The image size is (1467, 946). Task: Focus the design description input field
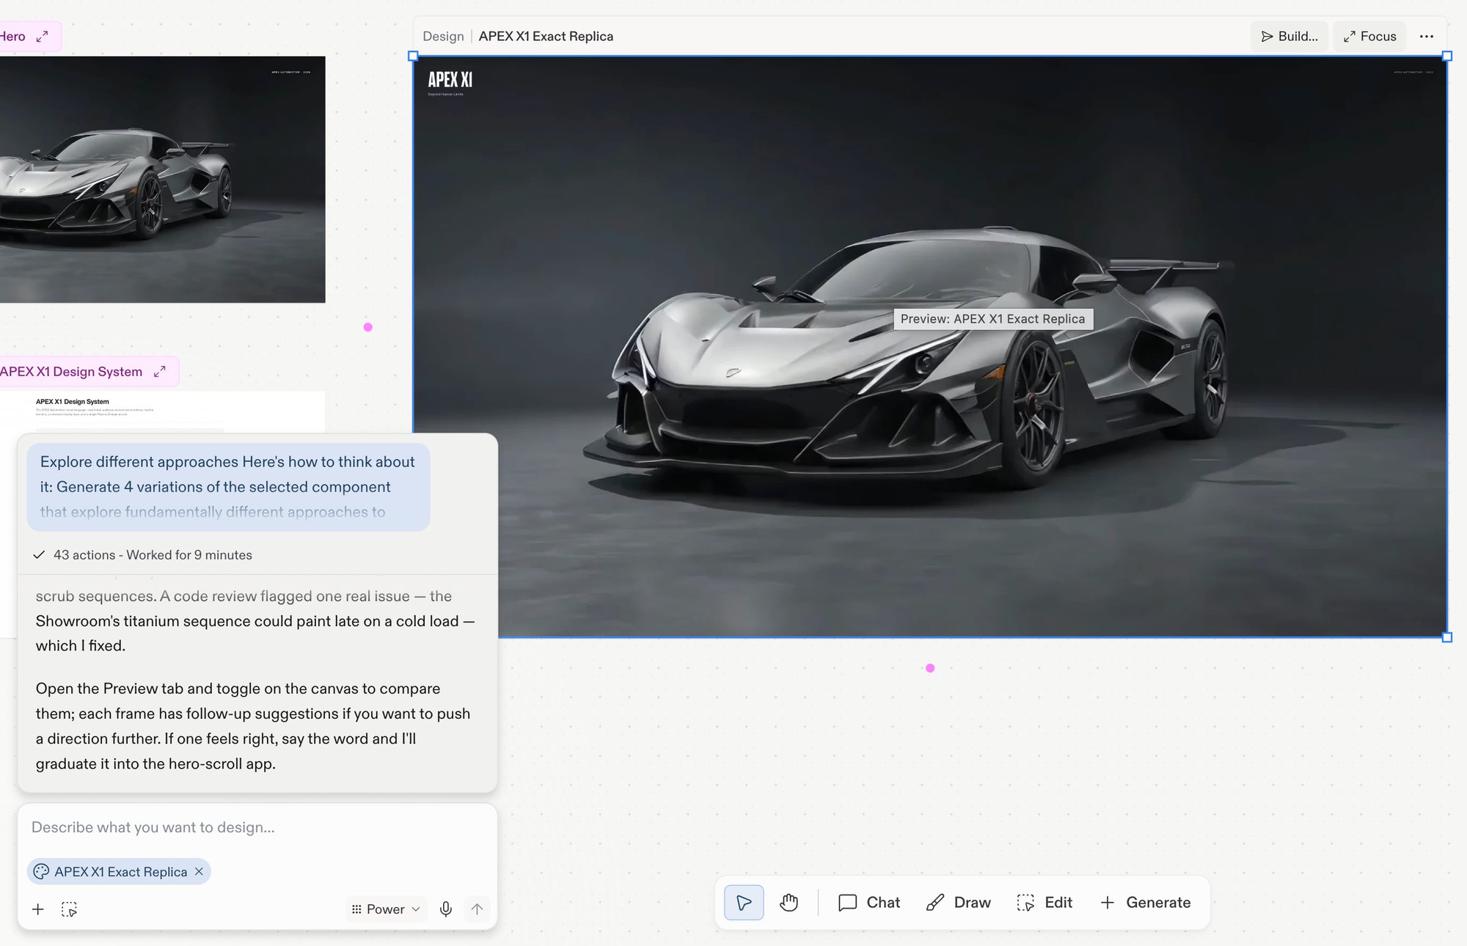pos(257,827)
